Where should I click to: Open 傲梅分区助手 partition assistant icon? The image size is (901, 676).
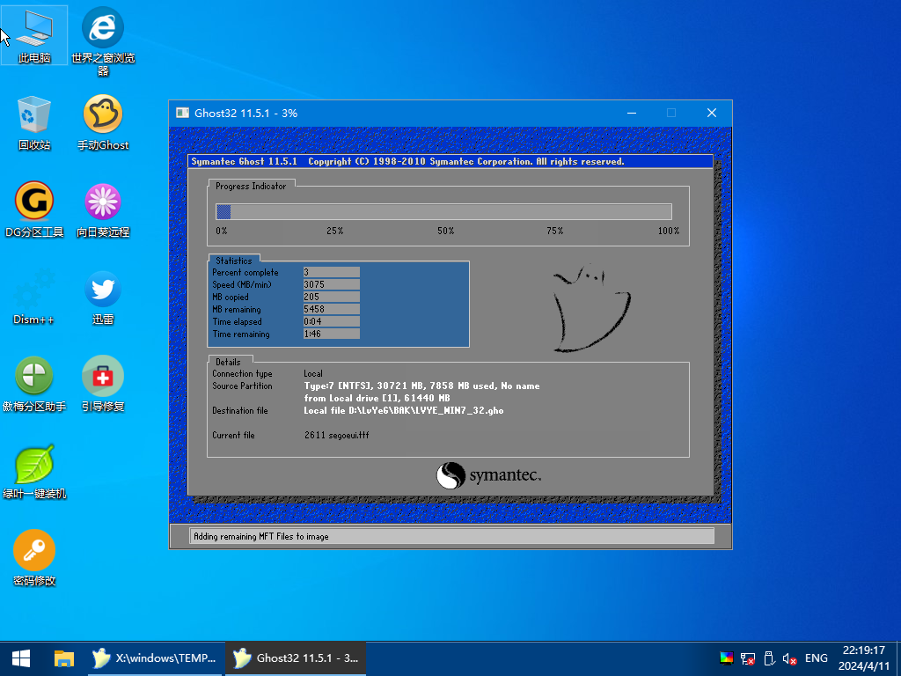34,385
